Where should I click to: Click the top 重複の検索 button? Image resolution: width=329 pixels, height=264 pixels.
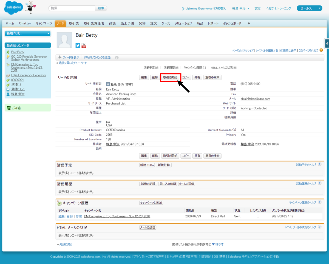click(x=212, y=78)
